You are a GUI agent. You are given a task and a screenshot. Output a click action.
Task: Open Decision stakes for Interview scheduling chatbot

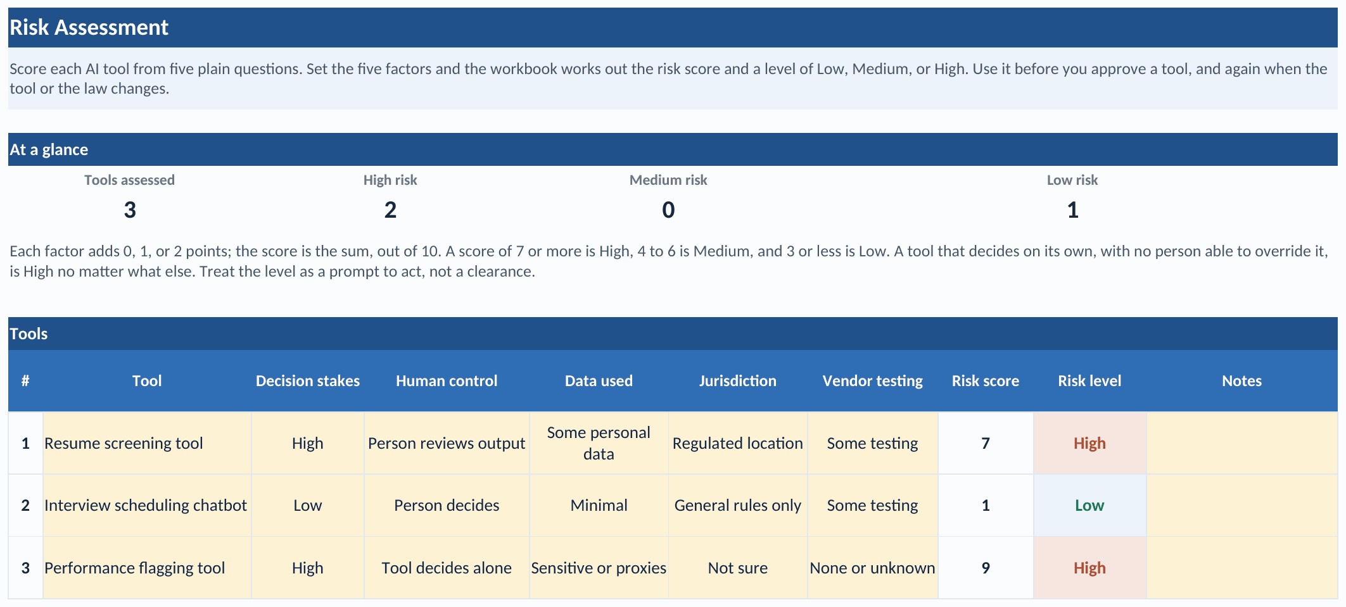click(x=308, y=505)
